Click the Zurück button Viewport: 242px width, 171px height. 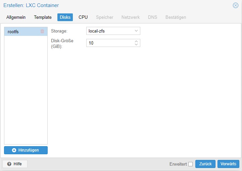(205, 164)
